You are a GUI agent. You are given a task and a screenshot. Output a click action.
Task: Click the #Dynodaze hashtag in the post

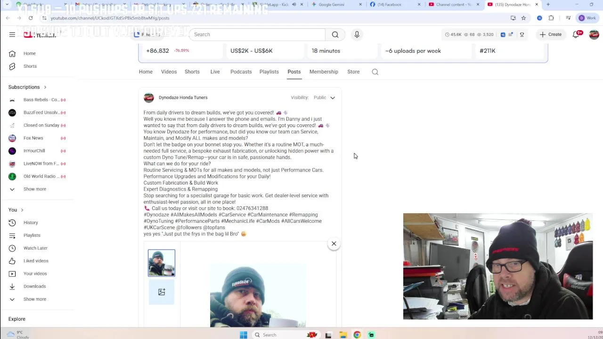[x=156, y=215]
